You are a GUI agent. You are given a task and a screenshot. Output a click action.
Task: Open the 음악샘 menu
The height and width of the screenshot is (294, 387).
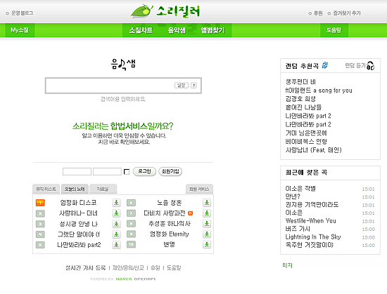coord(177,30)
